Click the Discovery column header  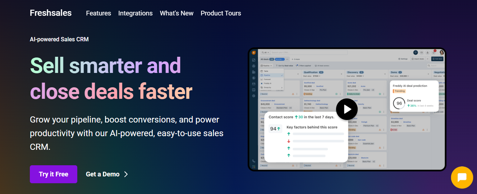coord(356,72)
